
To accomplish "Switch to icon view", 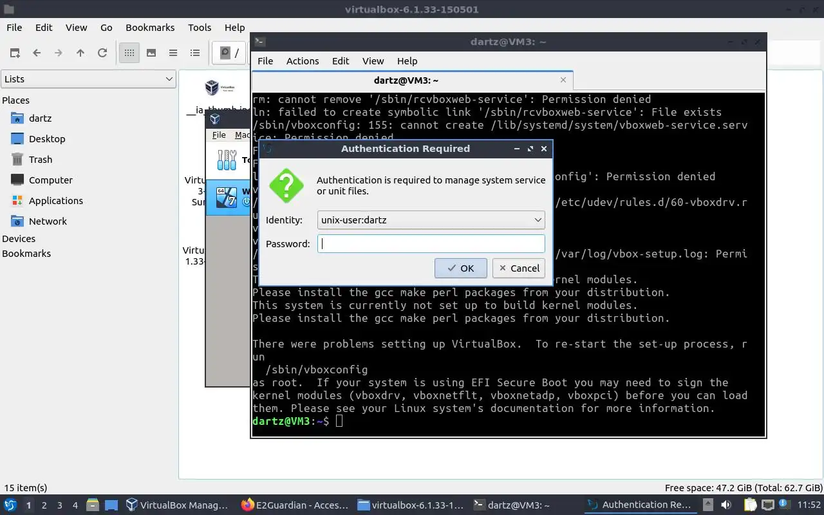I will [x=129, y=53].
